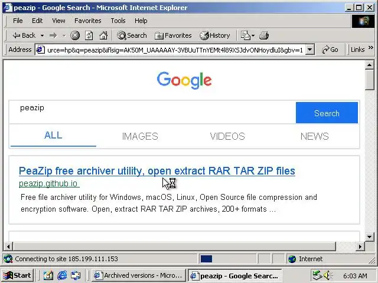Viewport: 378px width, 283px height.
Task: Expand the address bar dropdown list
Action: (x=310, y=50)
